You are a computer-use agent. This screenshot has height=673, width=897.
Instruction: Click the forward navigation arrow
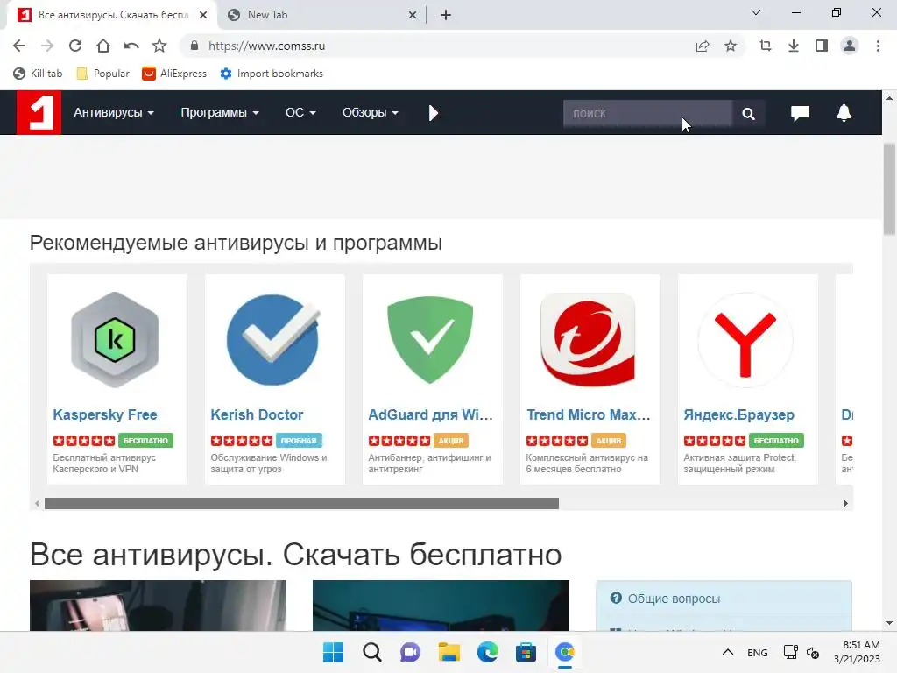[x=47, y=46]
